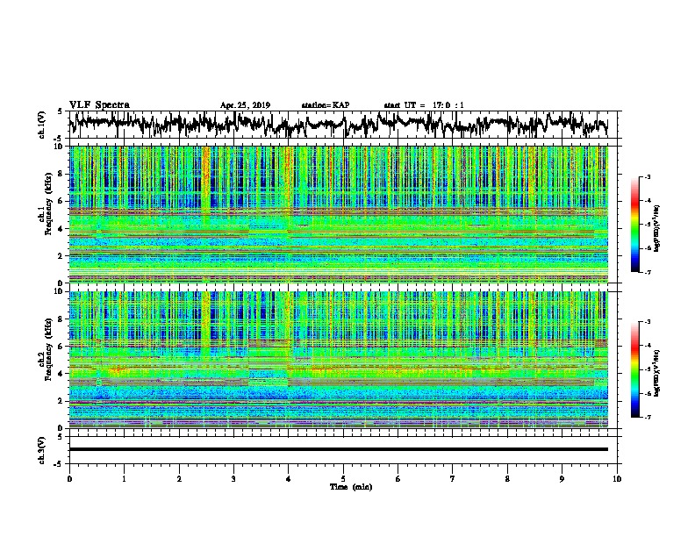The width and height of the screenshot is (695, 537).
Task: Click the "-3" label of ch.1 colorbar
Action: click(x=648, y=176)
